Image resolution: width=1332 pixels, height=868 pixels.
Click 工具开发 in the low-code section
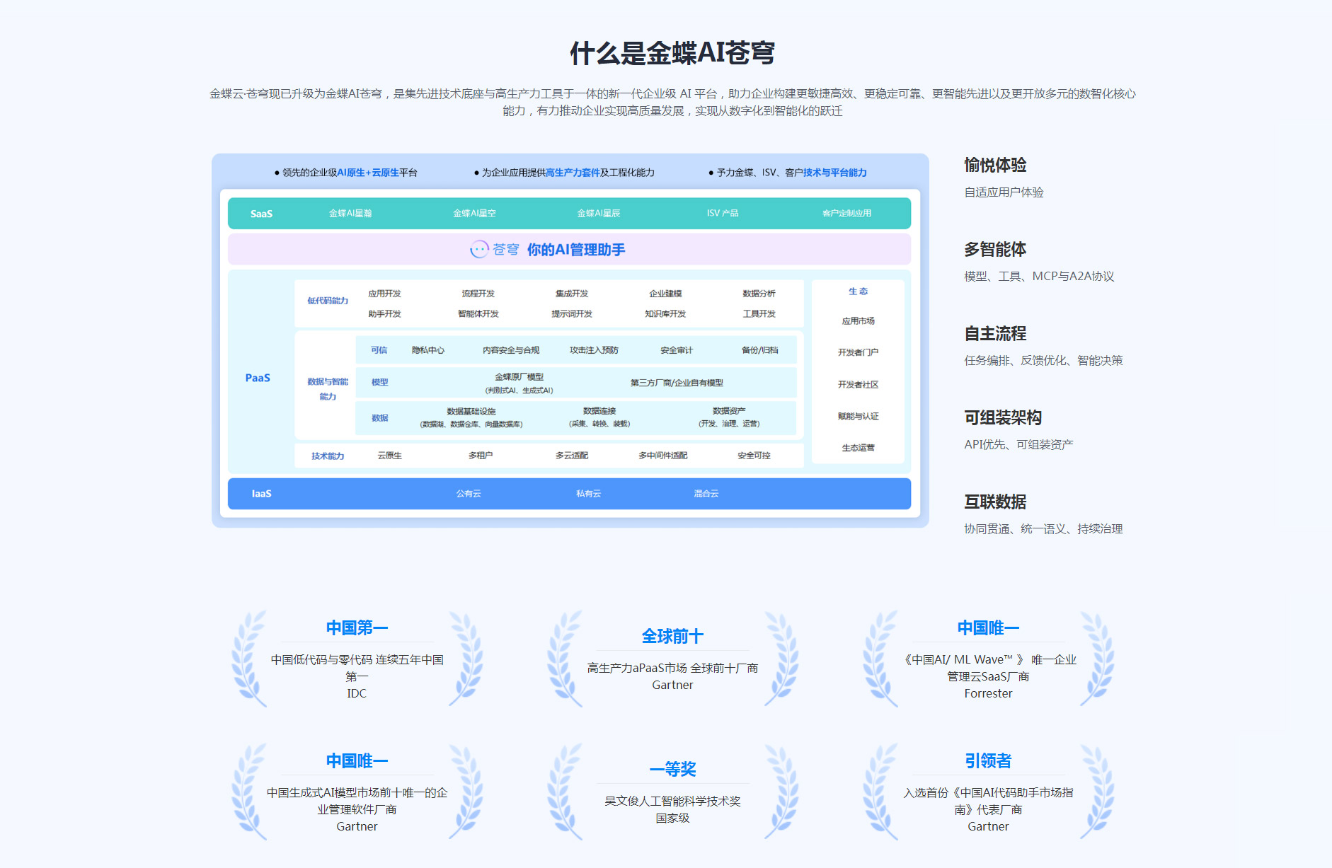pos(759,314)
